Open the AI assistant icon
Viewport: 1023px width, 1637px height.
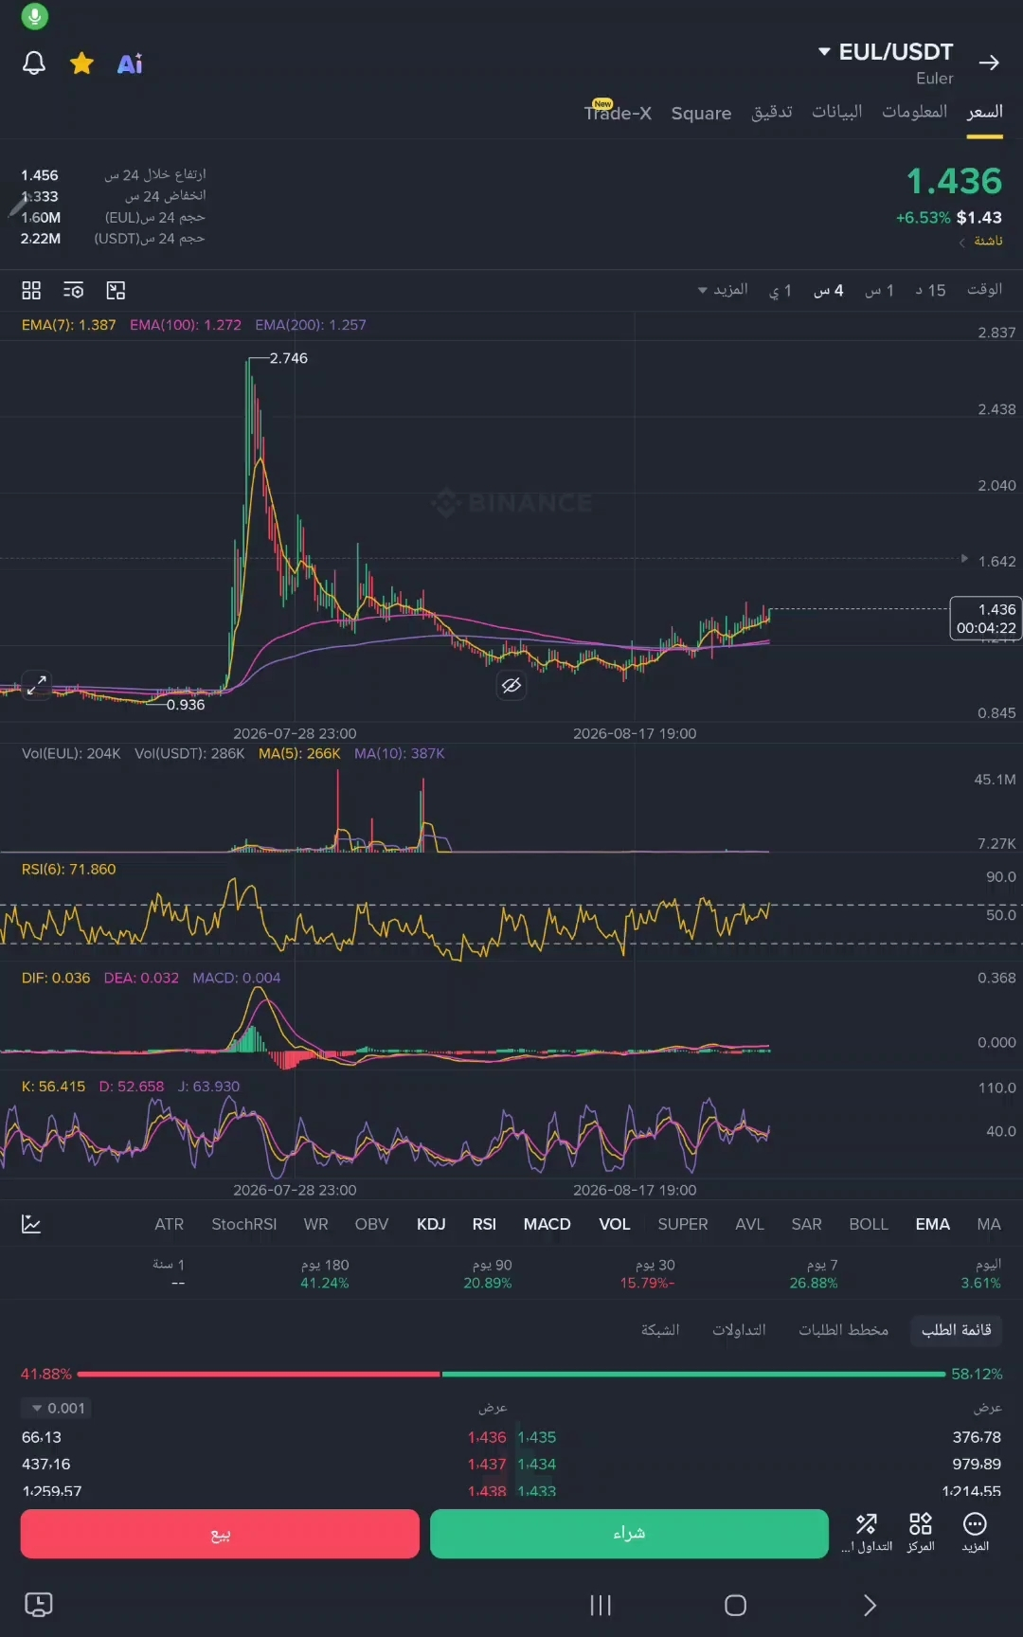130,63
